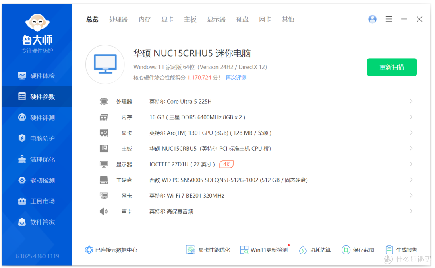The image size is (435, 268).
Task: Click 英特尔 Arc(TM) 130T GPU text
Action: pos(210,133)
